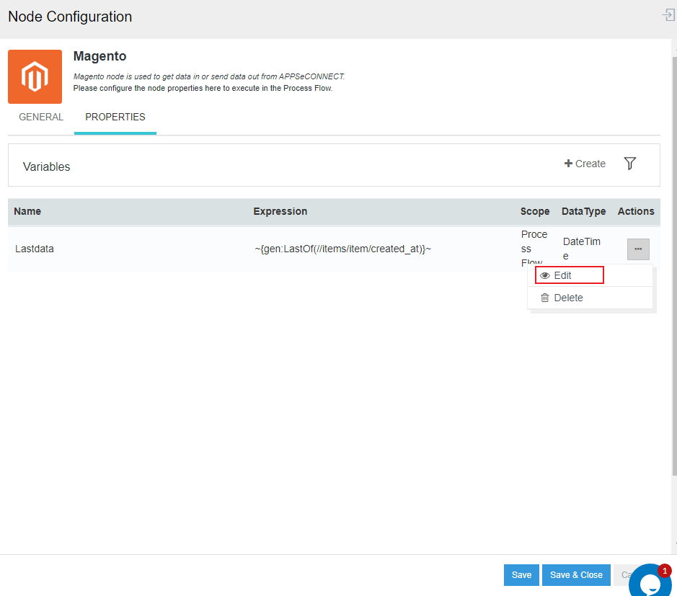Click the Scope column header

click(535, 211)
